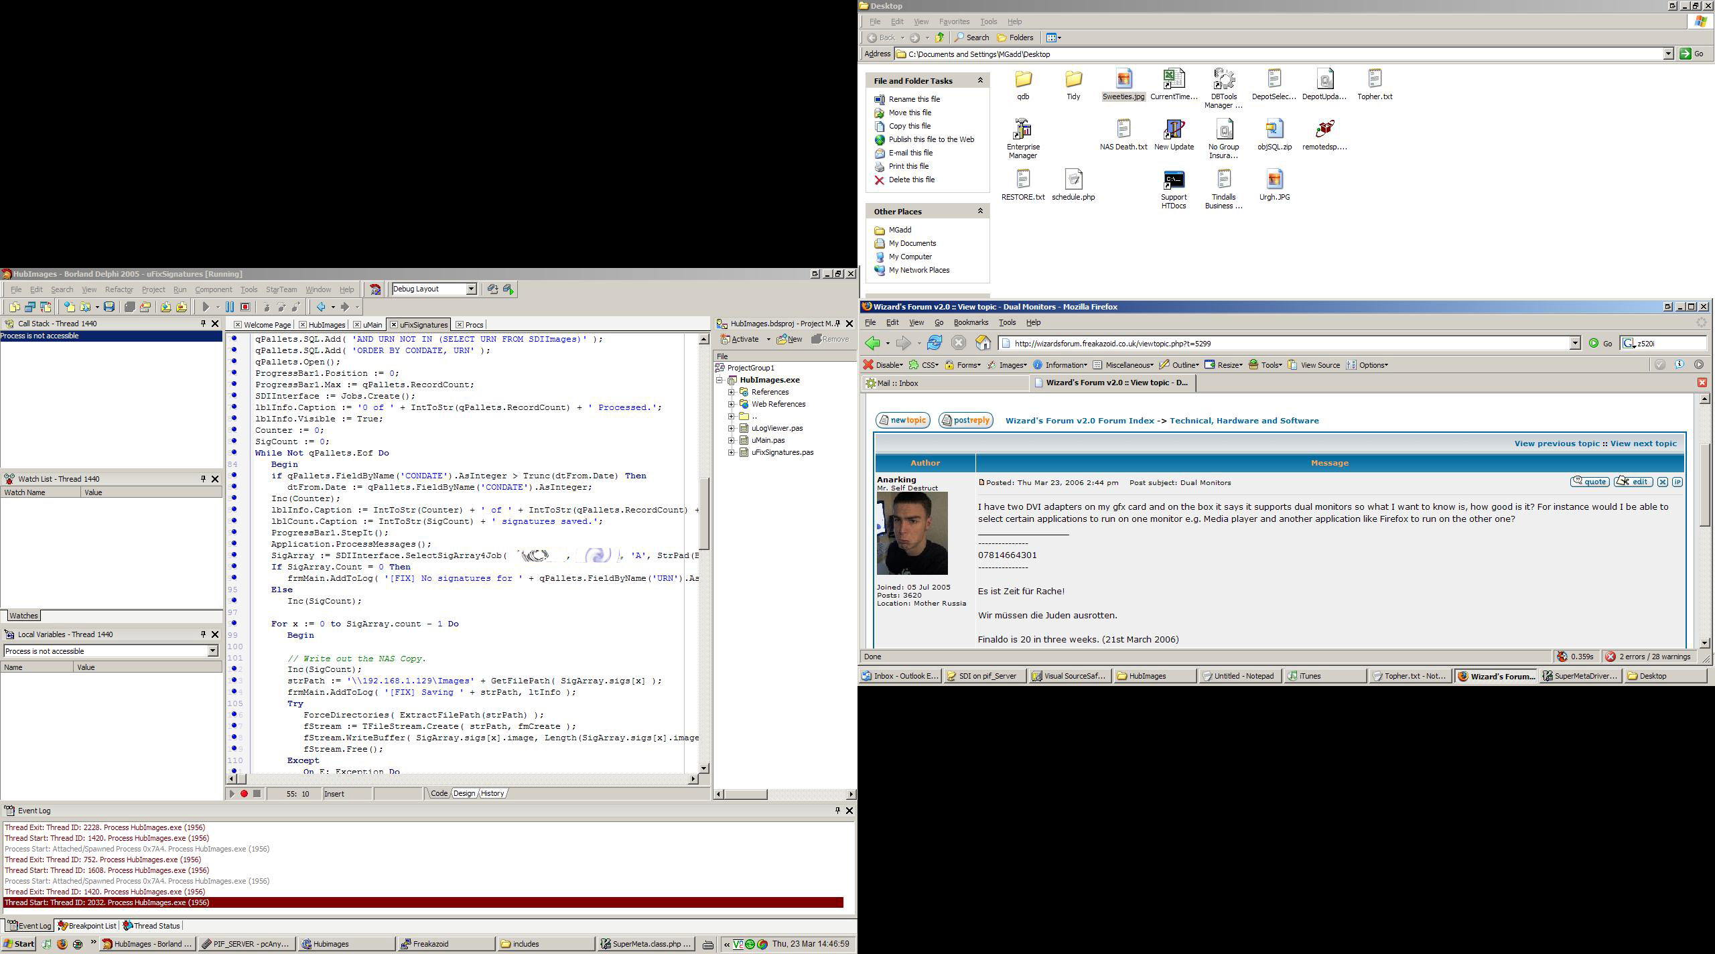The image size is (1715, 954).
Task: Click the 'View next topic' link
Action: (x=1643, y=444)
